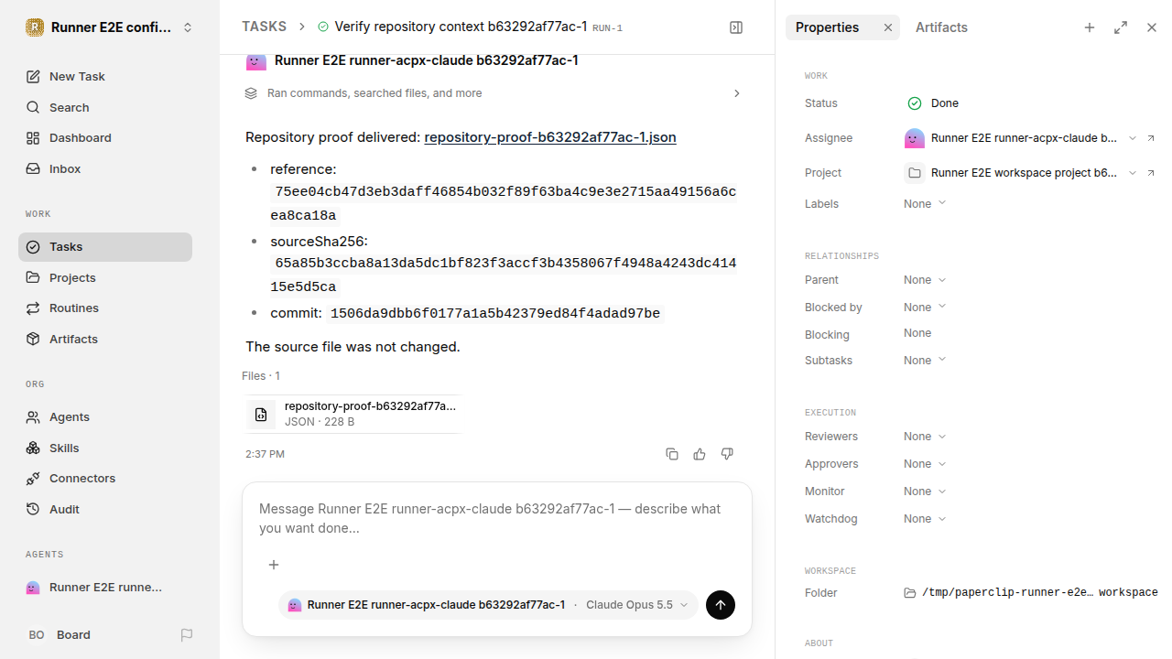Open the workspace switcher Runner E2E confi...
This screenshot has width=1172, height=659.
[110, 27]
